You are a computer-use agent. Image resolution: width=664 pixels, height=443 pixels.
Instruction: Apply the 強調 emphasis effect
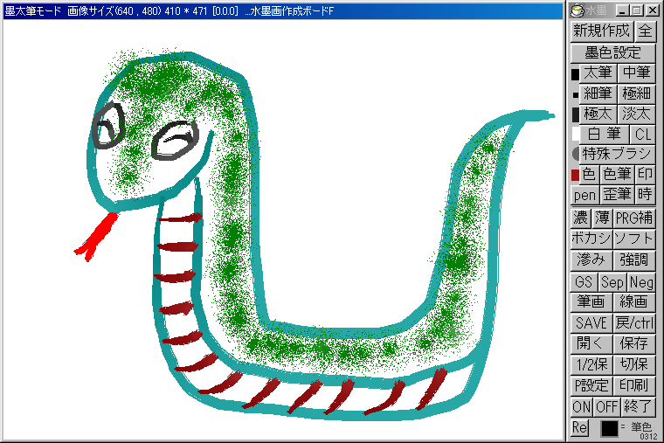(x=634, y=260)
